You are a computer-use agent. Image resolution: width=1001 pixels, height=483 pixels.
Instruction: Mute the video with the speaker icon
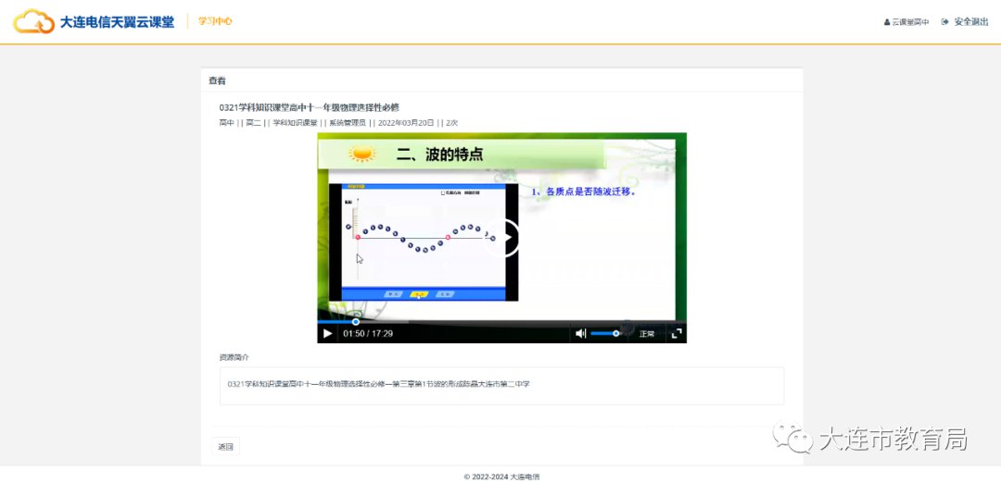click(580, 333)
